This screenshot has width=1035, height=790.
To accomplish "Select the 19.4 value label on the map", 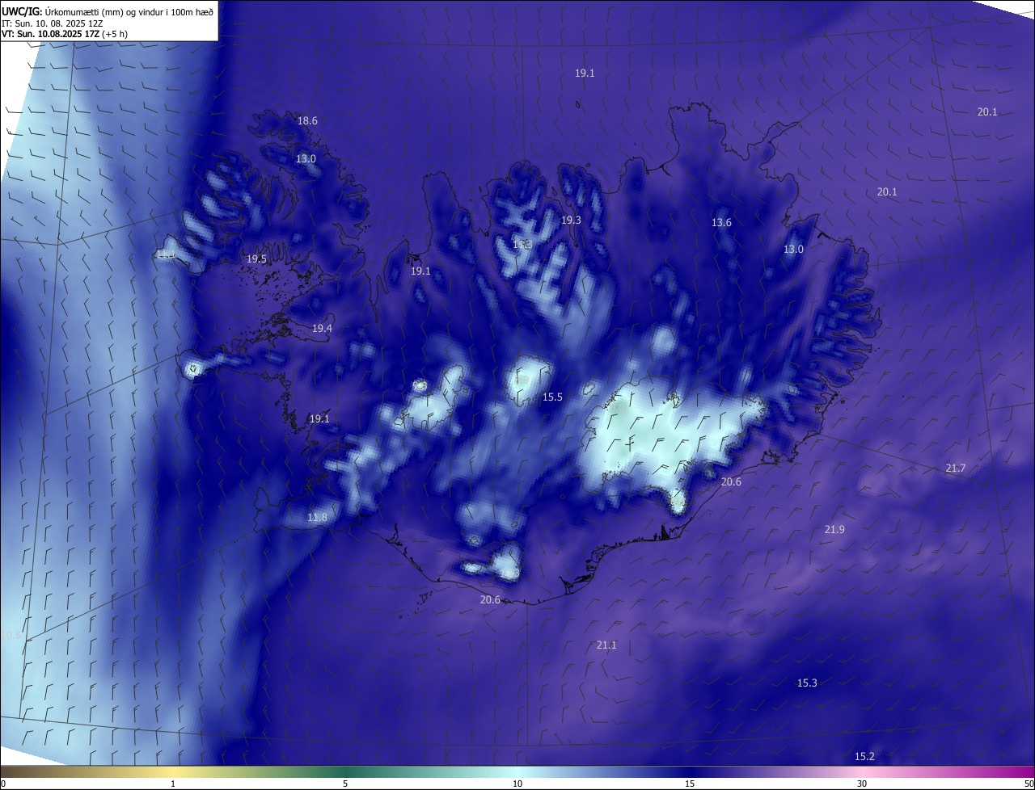I will pyautogui.click(x=322, y=329).
